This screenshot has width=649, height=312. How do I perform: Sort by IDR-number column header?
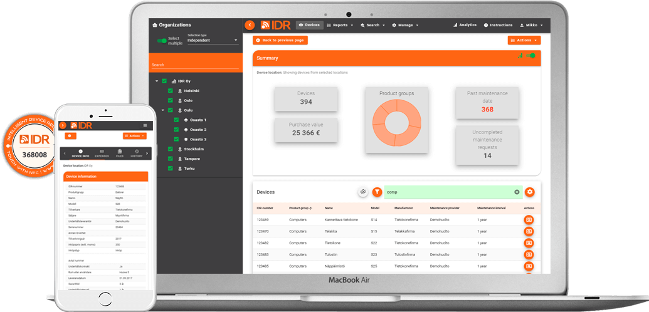click(x=265, y=208)
